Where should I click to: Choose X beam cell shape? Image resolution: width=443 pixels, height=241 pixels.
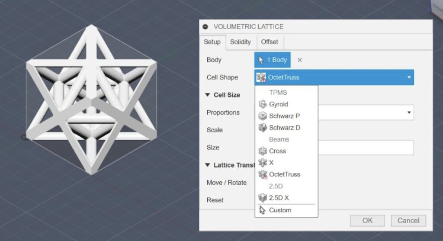pyautogui.click(x=286, y=163)
